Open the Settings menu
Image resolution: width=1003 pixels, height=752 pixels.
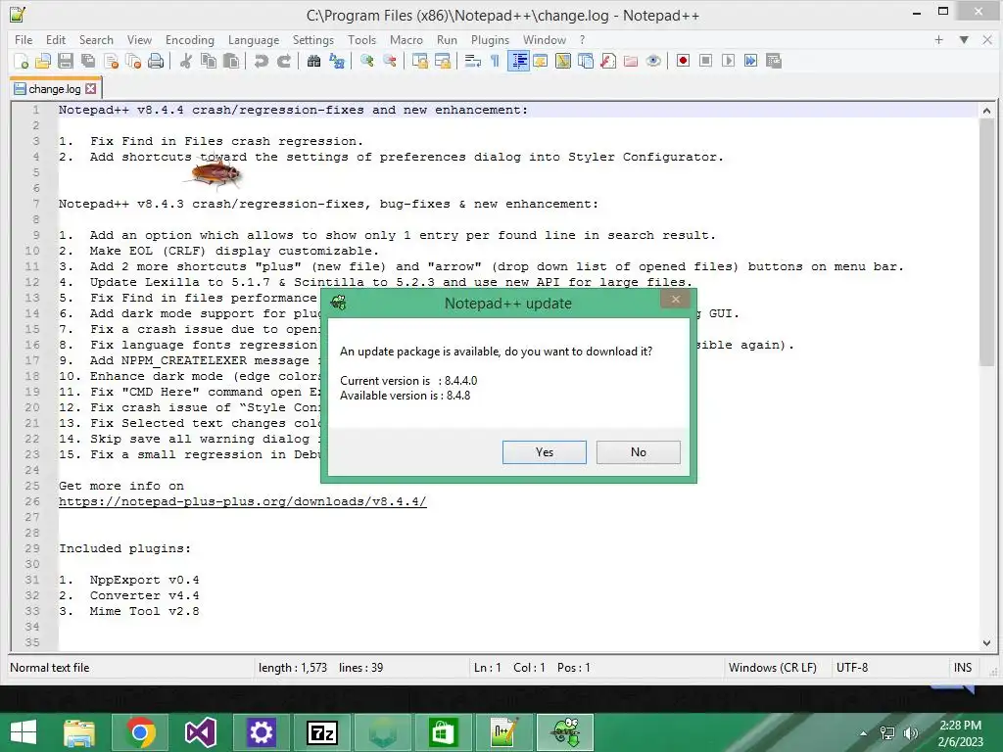point(313,39)
